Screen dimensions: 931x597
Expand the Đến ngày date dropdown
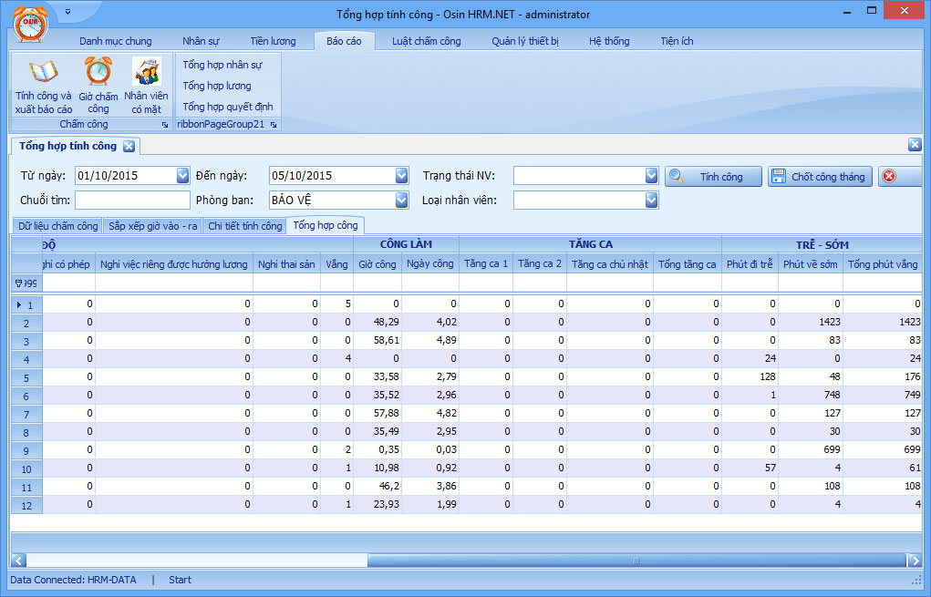401,176
